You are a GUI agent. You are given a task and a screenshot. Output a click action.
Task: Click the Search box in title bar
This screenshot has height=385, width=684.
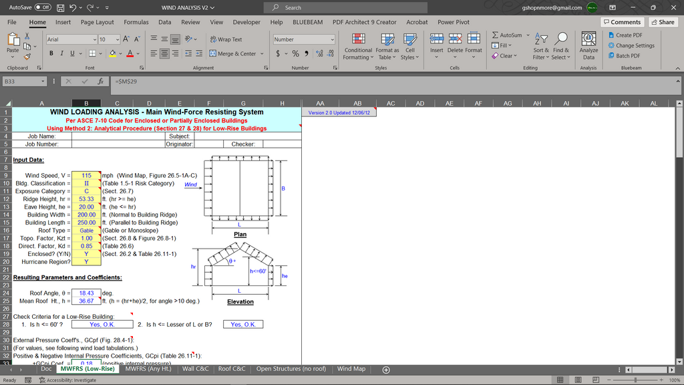[x=345, y=7]
